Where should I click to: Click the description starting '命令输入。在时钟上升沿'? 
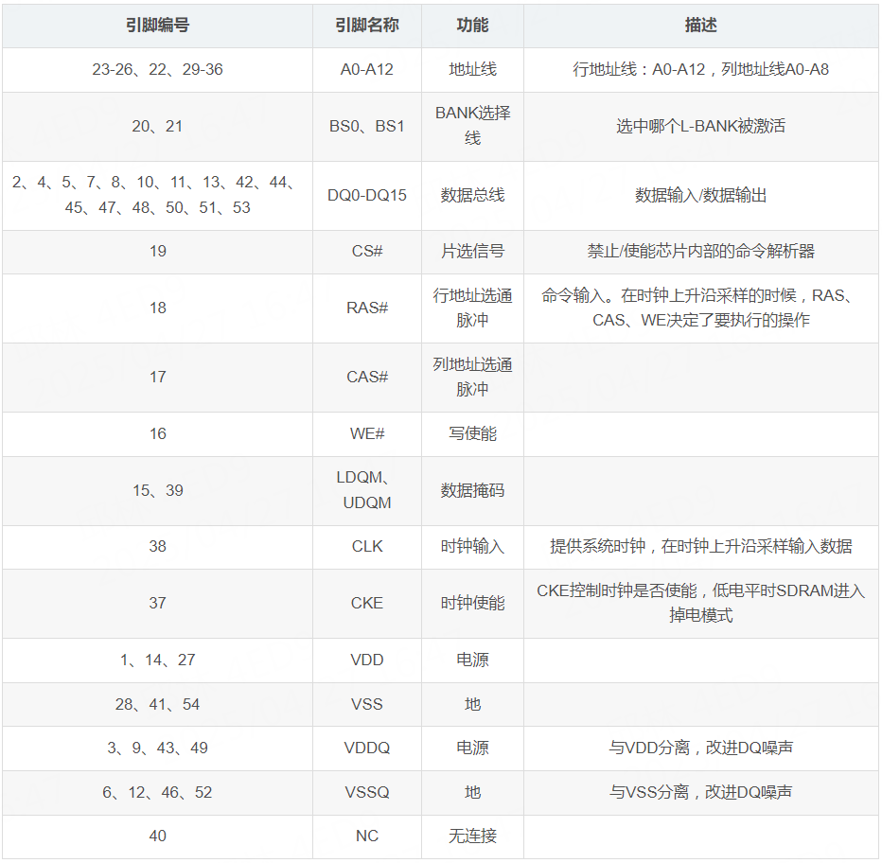pos(701,308)
